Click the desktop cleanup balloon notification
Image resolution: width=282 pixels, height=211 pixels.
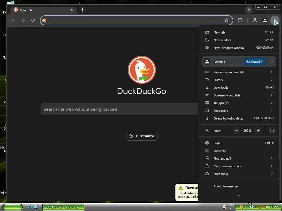187,192
